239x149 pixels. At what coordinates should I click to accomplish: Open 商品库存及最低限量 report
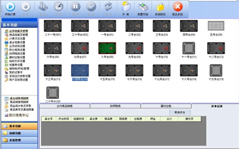tap(19, 110)
